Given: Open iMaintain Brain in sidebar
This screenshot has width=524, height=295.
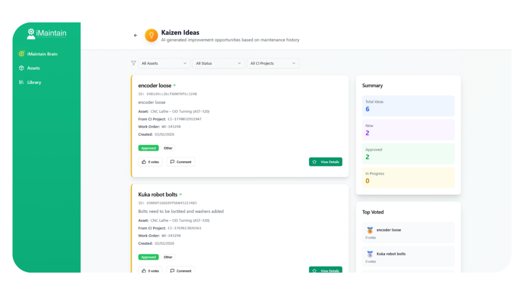Looking at the screenshot, I should [42, 54].
